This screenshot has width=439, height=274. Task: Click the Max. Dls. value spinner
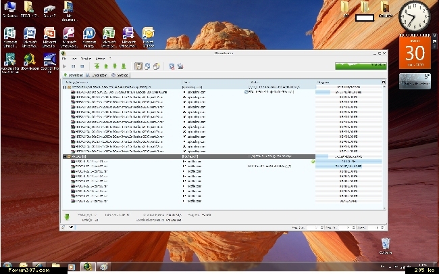[346, 227]
